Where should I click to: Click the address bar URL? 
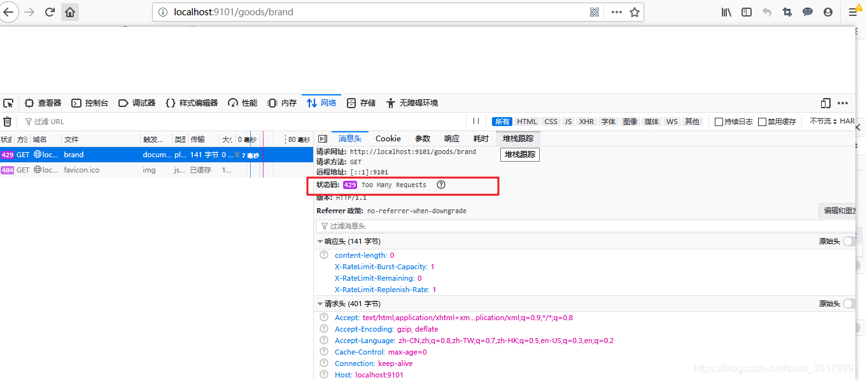click(x=234, y=12)
